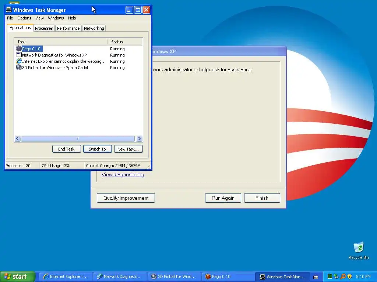377x282 pixels.
Task: Switch to Internet Explorer taskbar button
Action: [x=66, y=276]
